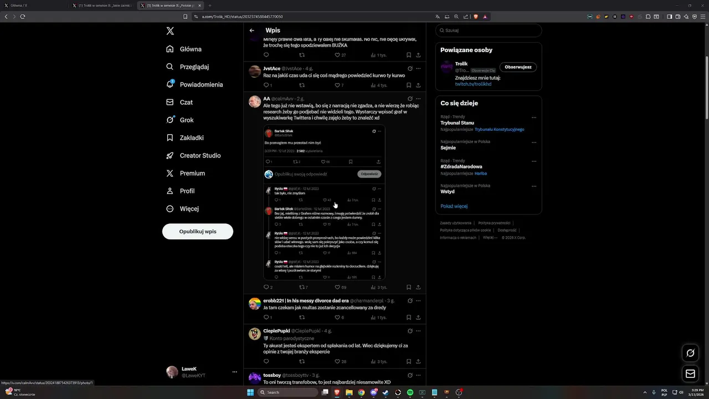Open Zakładki bookmarks page
This screenshot has width=709, height=399.
click(185, 137)
